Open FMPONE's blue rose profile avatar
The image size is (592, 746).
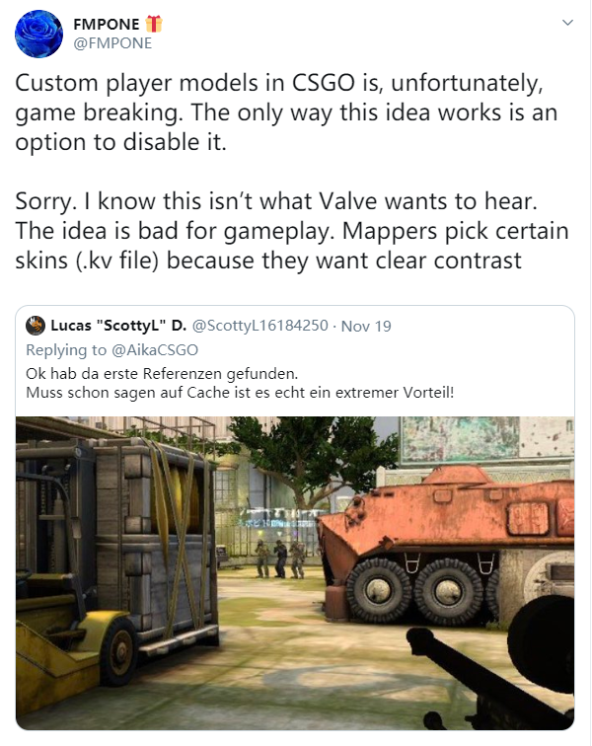pyautogui.click(x=38, y=35)
